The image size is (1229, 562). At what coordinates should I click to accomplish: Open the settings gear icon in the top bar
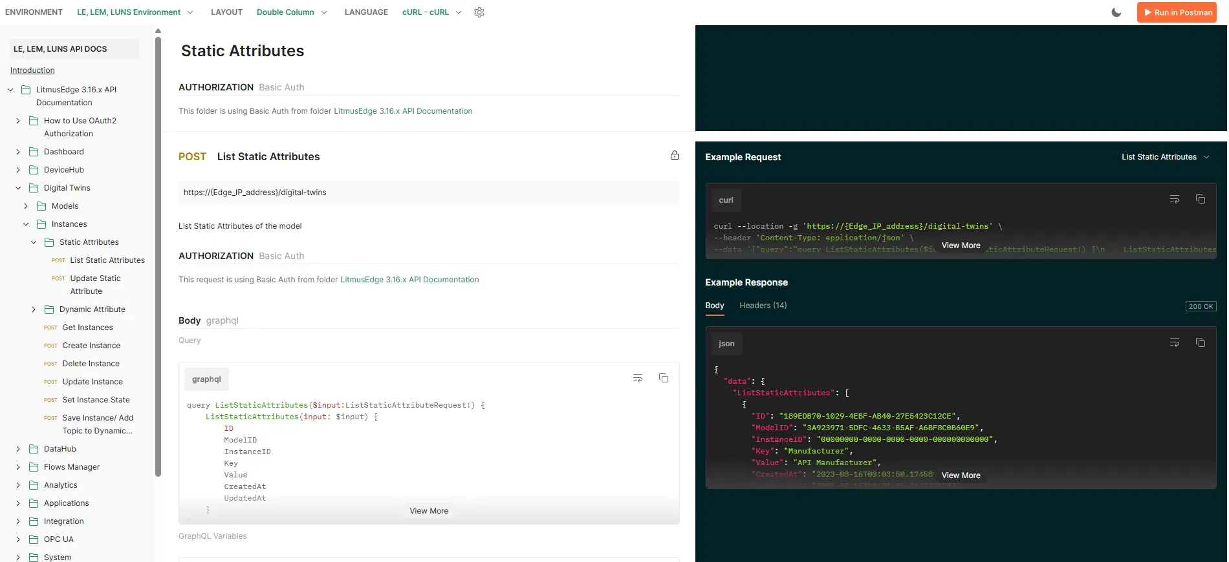click(479, 12)
